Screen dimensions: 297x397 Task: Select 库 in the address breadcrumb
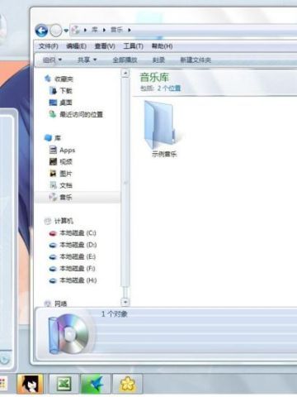pyautogui.click(x=95, y=30)
